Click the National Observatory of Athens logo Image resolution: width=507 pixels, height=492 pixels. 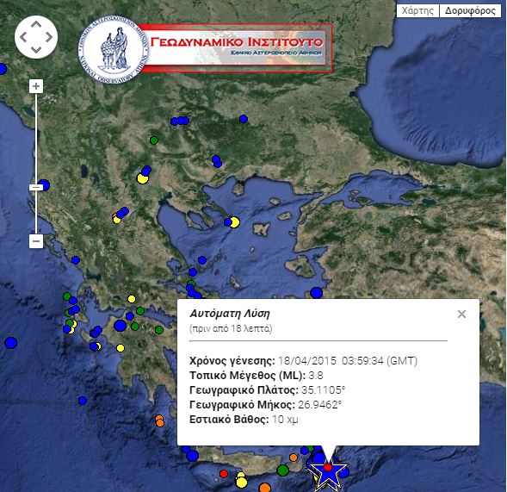[x=113, y=49]
